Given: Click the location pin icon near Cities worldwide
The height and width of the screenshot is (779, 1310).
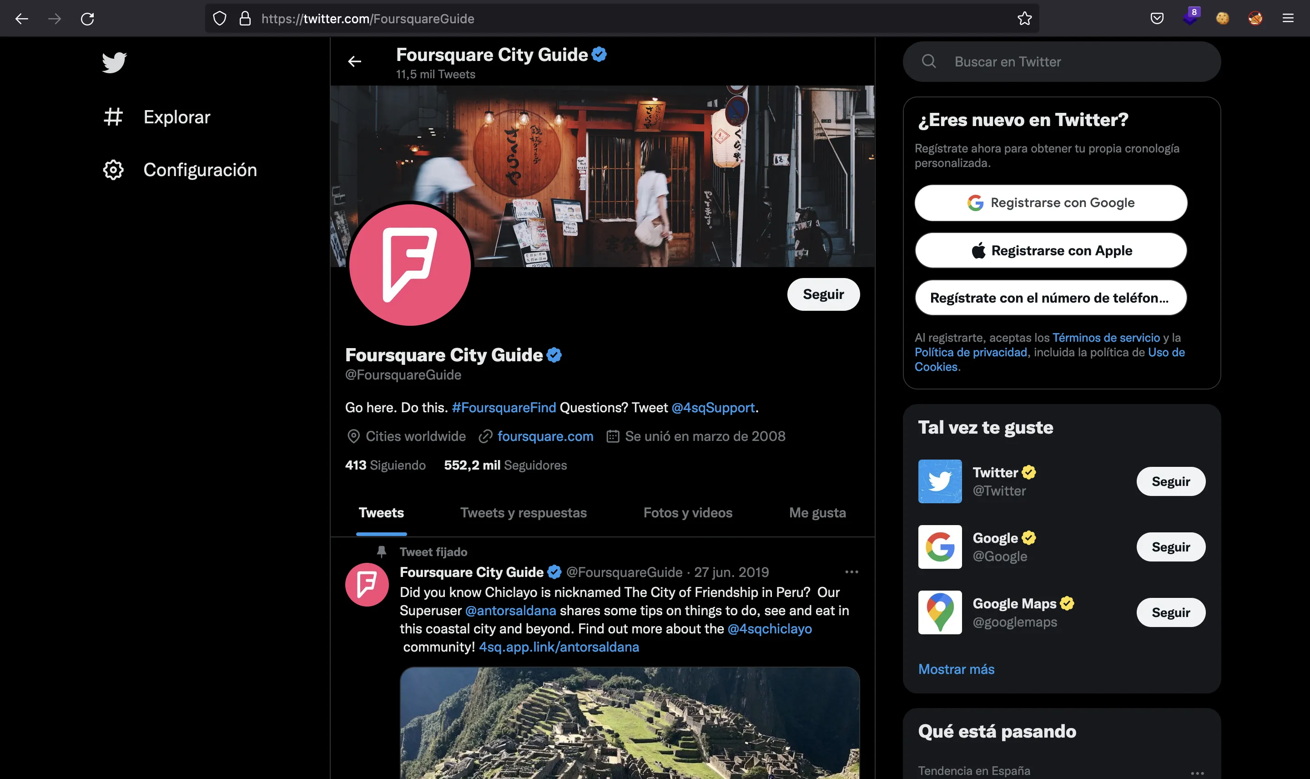Looking at the screenshot, I should pos(353,436).
